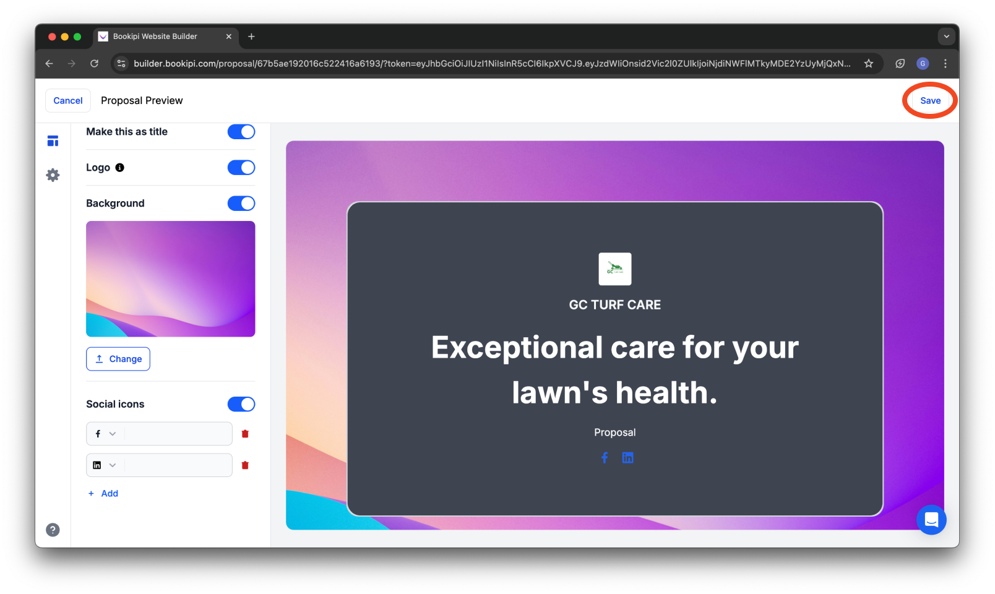Switch off Social icons toggle
The image size is (995, 594).
(x=241, y=404)
